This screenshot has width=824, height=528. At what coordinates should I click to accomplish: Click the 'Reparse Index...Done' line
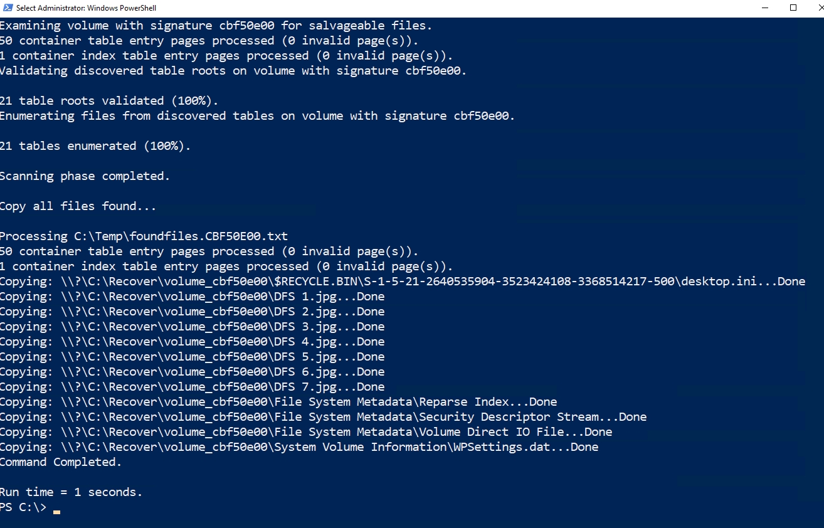click(278, 402)
